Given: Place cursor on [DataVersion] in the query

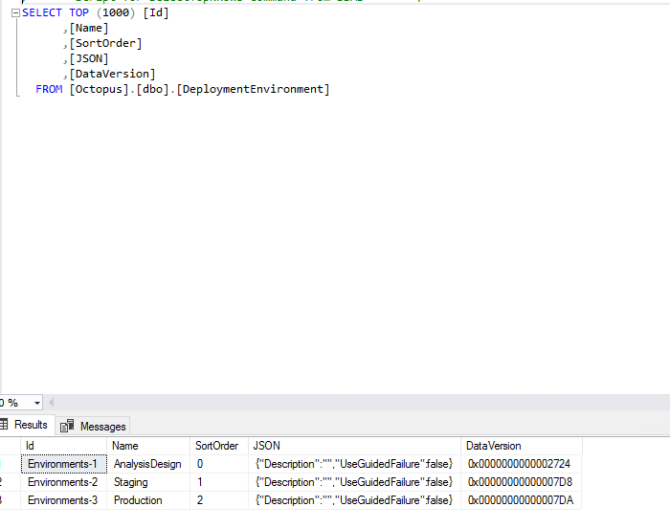Looking at the screenshot, I should [x=112, y=74].
